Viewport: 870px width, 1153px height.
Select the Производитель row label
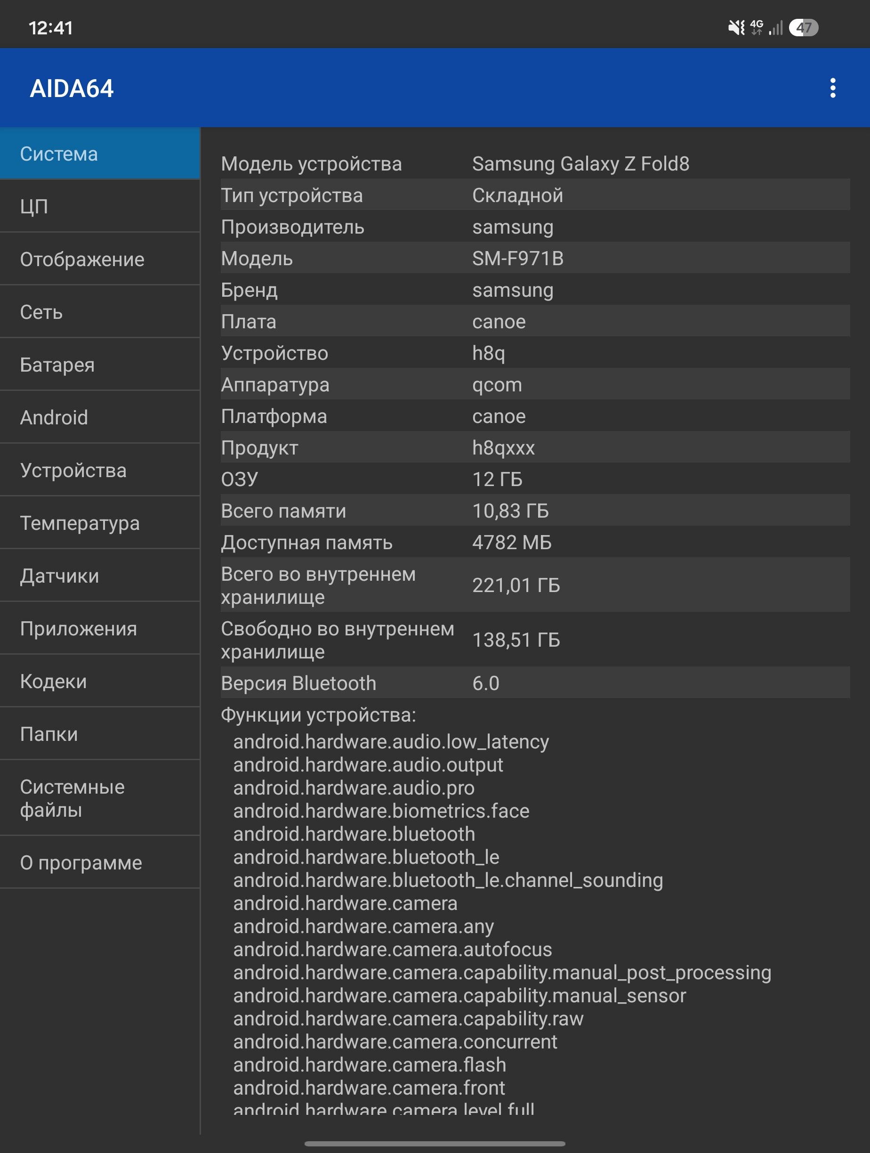[x=292, y=227]
